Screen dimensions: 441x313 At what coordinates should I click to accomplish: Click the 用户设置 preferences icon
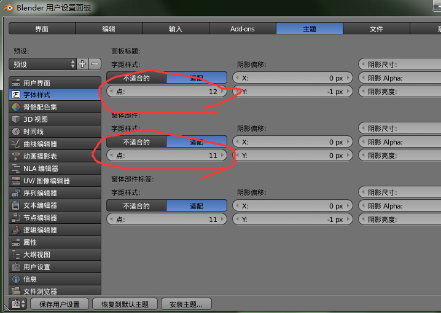[x=16, y=267]
